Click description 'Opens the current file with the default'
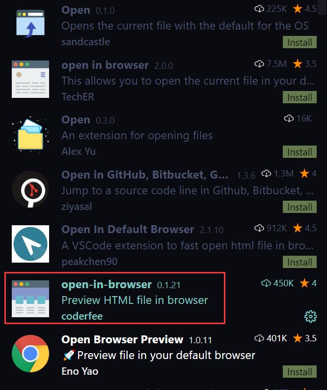Image resolution: width=327 pixels, height=390 pixels. pos(185,26)
